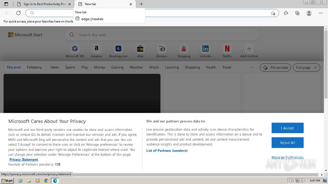Click the Add shortcut plus tile
Viewport: 328px width, 184px height.
249,51
